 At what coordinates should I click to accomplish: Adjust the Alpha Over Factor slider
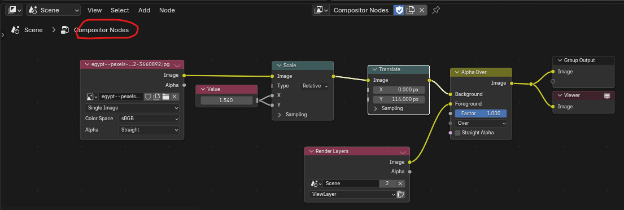click(481, 113)
